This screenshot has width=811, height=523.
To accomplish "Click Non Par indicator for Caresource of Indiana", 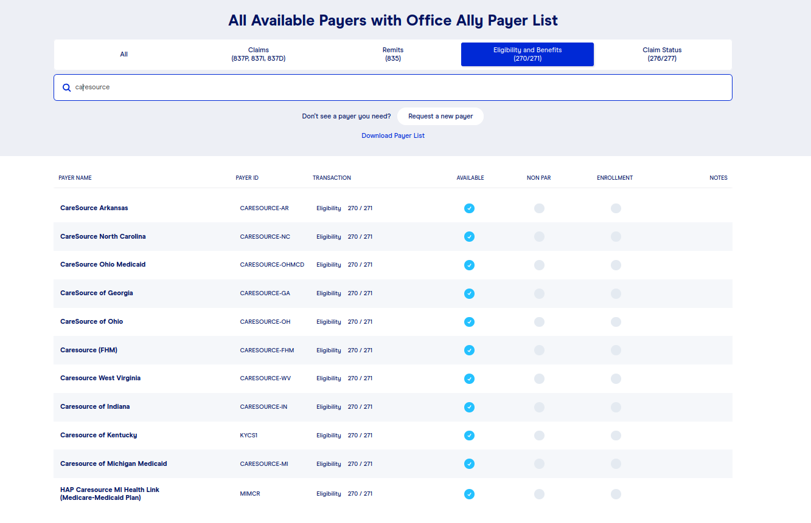I will [x=539, y=407].
